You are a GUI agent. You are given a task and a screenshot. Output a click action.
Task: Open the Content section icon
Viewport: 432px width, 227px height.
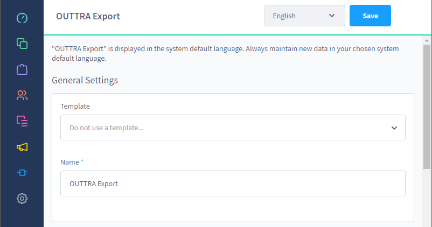point(22,121)
